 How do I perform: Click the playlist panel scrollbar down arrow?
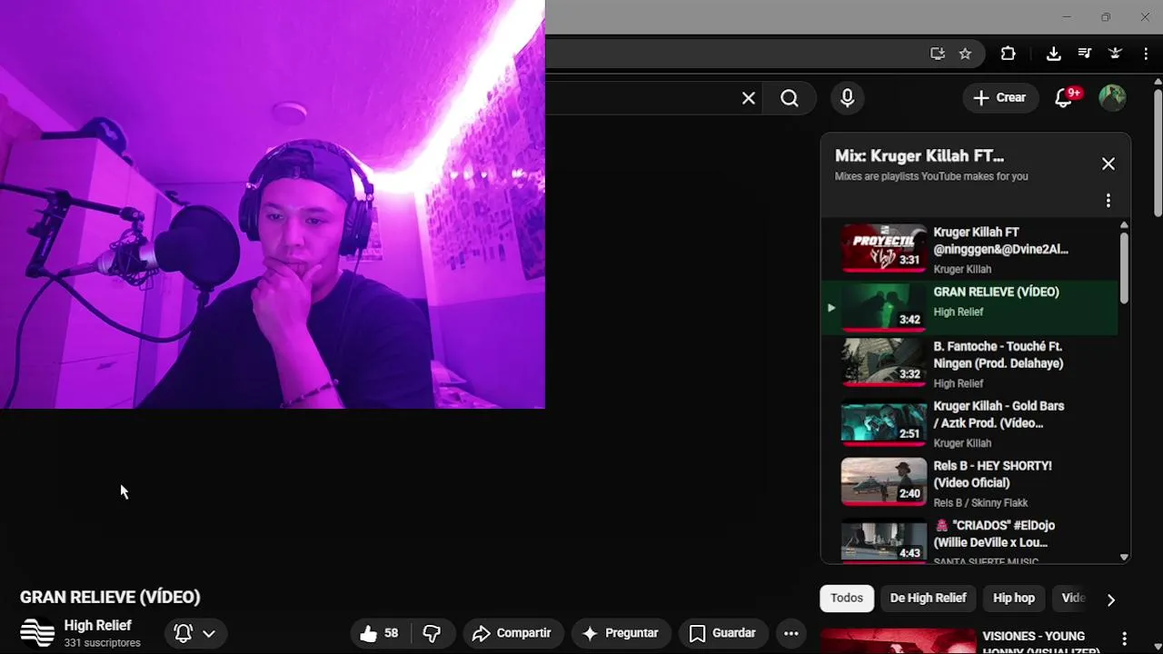[x=1124, y=557]
